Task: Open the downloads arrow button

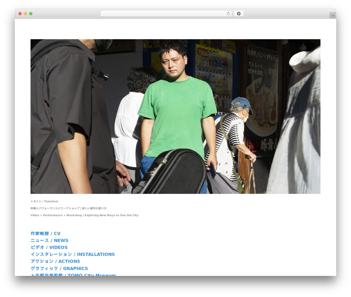Action: click(x=239, y=14)
